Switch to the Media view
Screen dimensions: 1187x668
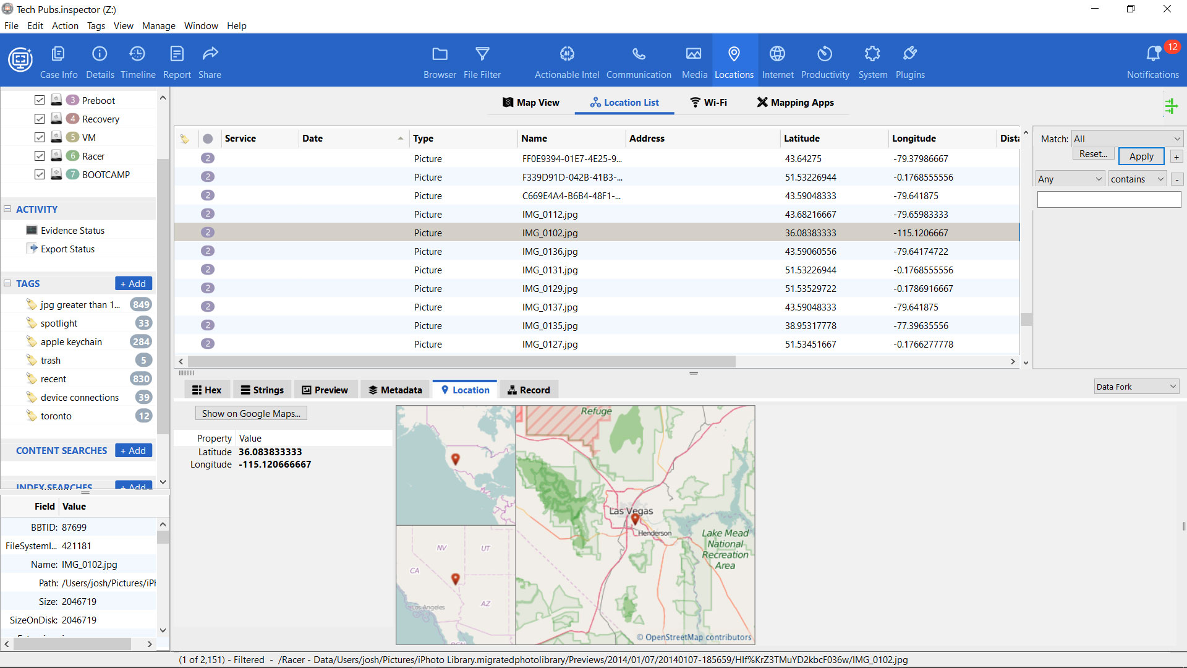[694, 60]
